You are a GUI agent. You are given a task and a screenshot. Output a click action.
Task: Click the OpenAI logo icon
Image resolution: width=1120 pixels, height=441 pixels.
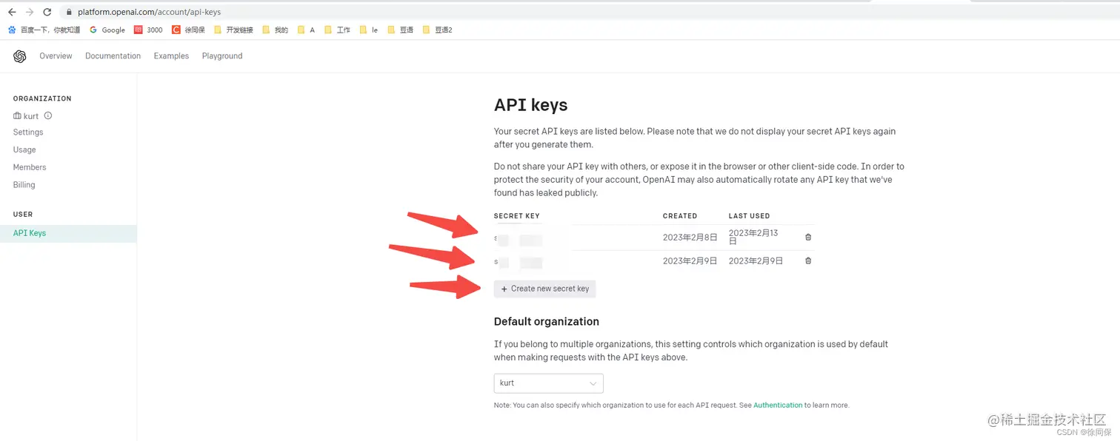click(x=20, y=56)
